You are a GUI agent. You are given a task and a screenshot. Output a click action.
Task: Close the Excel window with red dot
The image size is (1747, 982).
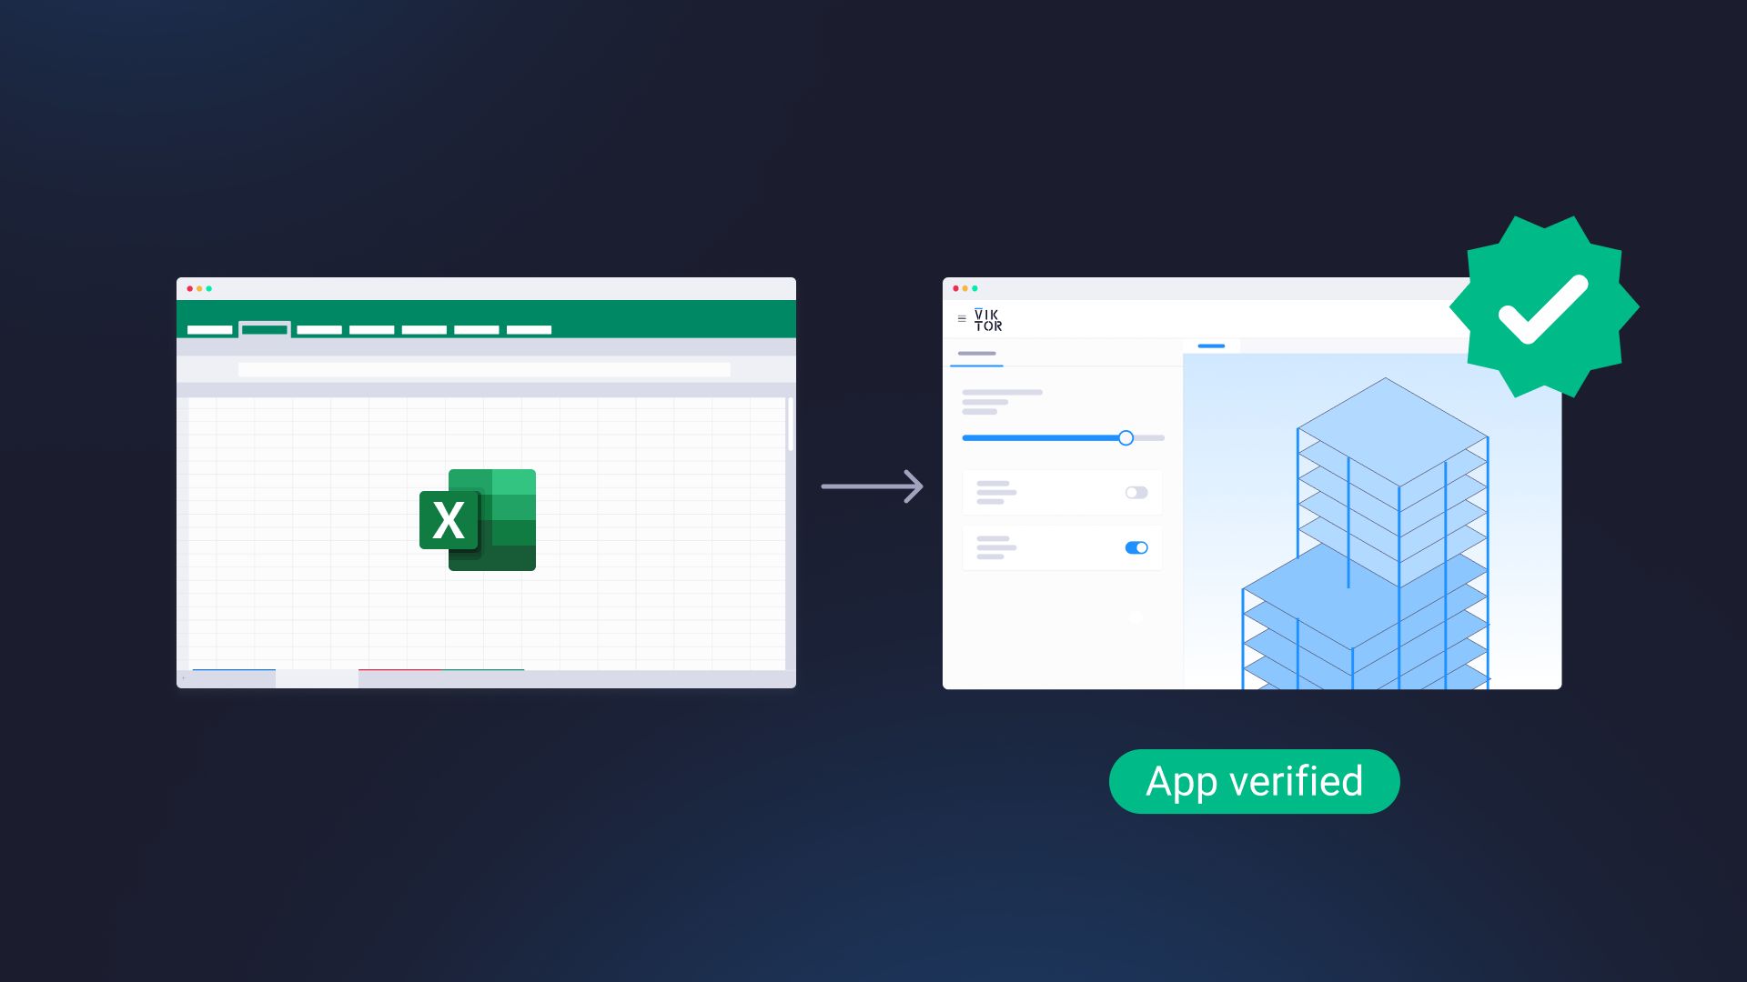click(x=189, y=289)
